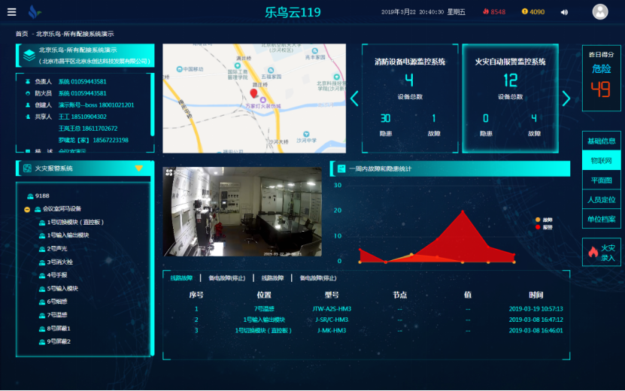Mute the sound with the speaker icon
625x391 pixels.
click(564, 12)
